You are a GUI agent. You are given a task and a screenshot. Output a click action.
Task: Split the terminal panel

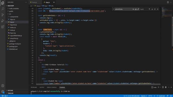pos(163,87)
